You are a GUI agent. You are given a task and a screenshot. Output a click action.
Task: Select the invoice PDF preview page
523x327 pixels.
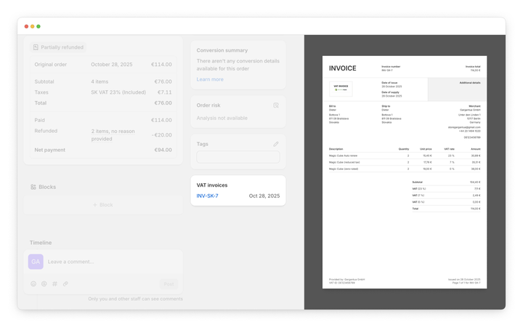(x=405, y=172)
